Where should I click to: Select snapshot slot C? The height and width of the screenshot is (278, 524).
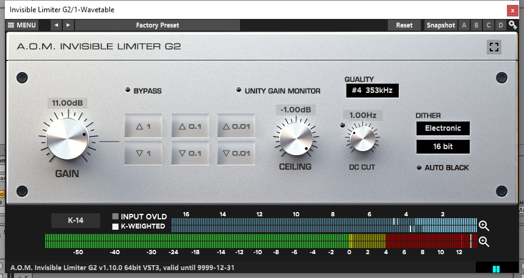click(x=488, y=25)
